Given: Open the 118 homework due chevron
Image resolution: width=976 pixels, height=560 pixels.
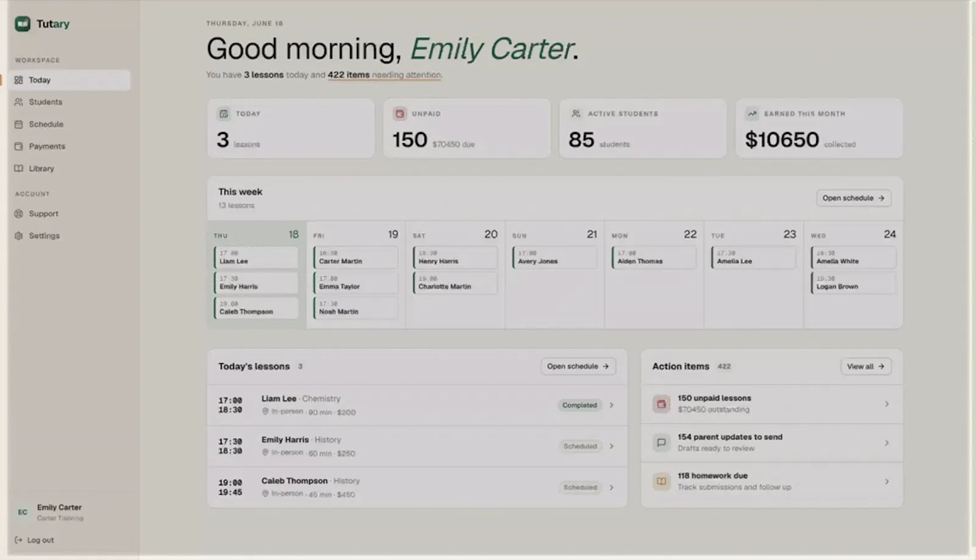Looking at the screenshot, I should 887,481.
